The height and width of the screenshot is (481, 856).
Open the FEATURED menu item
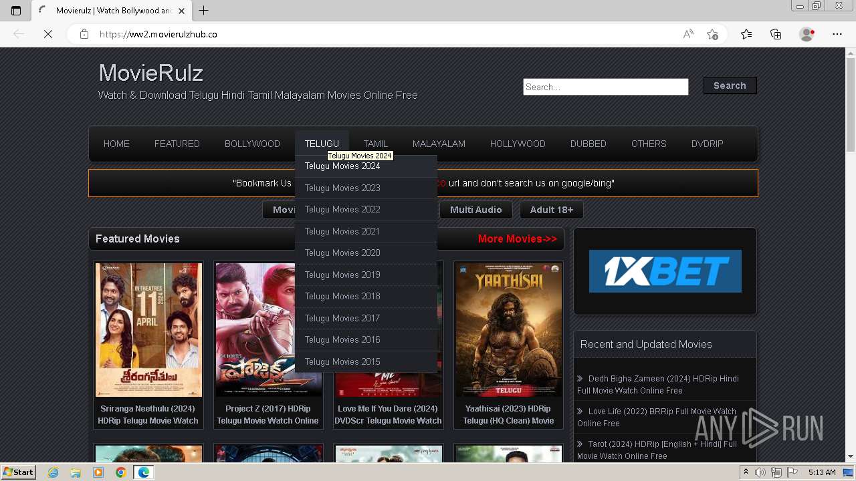tap(177, 144)
